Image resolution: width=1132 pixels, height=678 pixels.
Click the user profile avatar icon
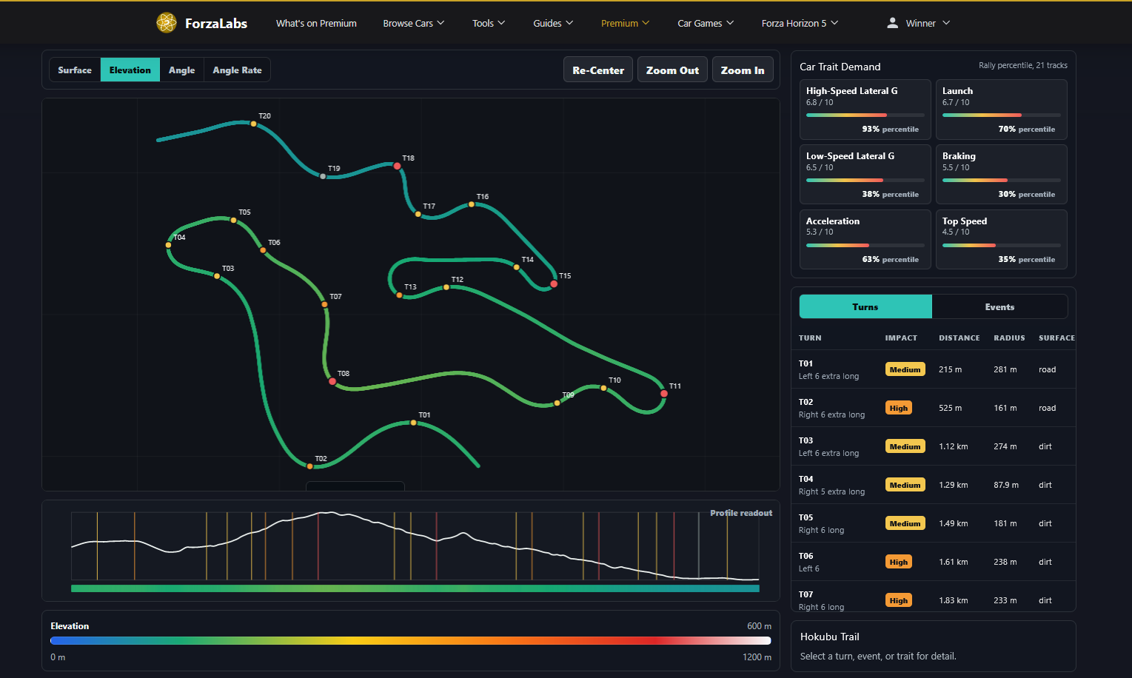893,23
